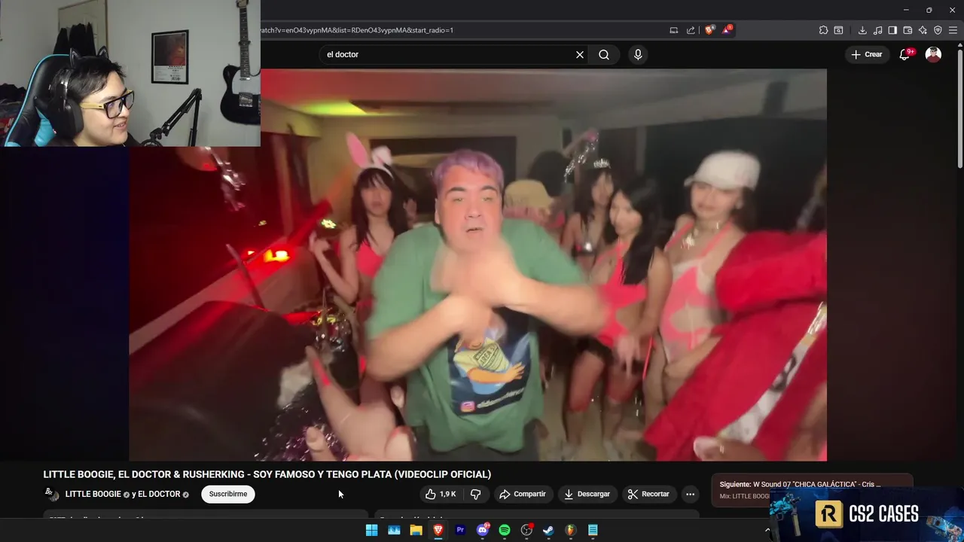Screen dimensions: 964x542
Task: Click the video title text
Action: [267, 474]
